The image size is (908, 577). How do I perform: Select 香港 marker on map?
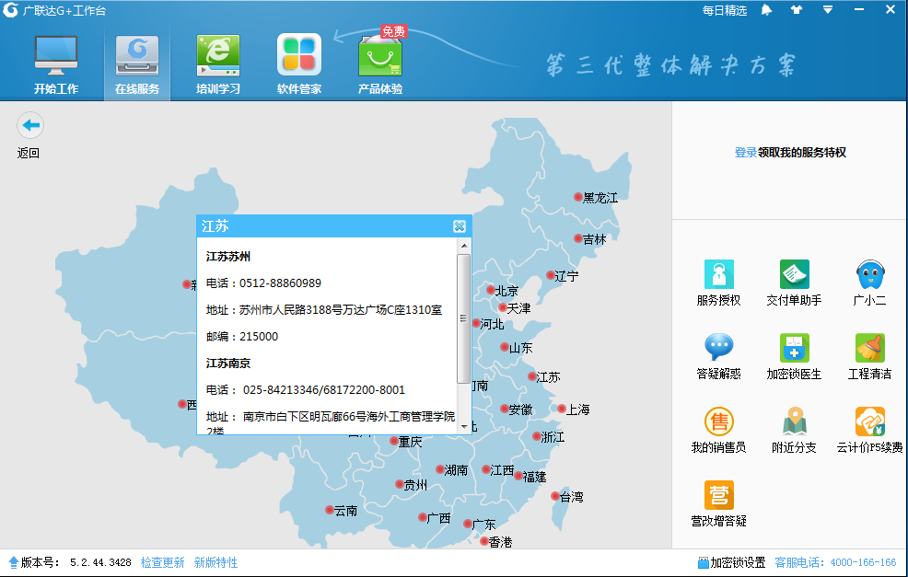click(x=484, y=541)
